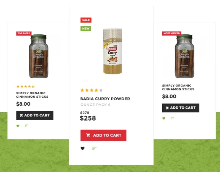Click compare icon on Most Viewed cinnamon card
The image size is (220, 172).
tap(173, 118)
